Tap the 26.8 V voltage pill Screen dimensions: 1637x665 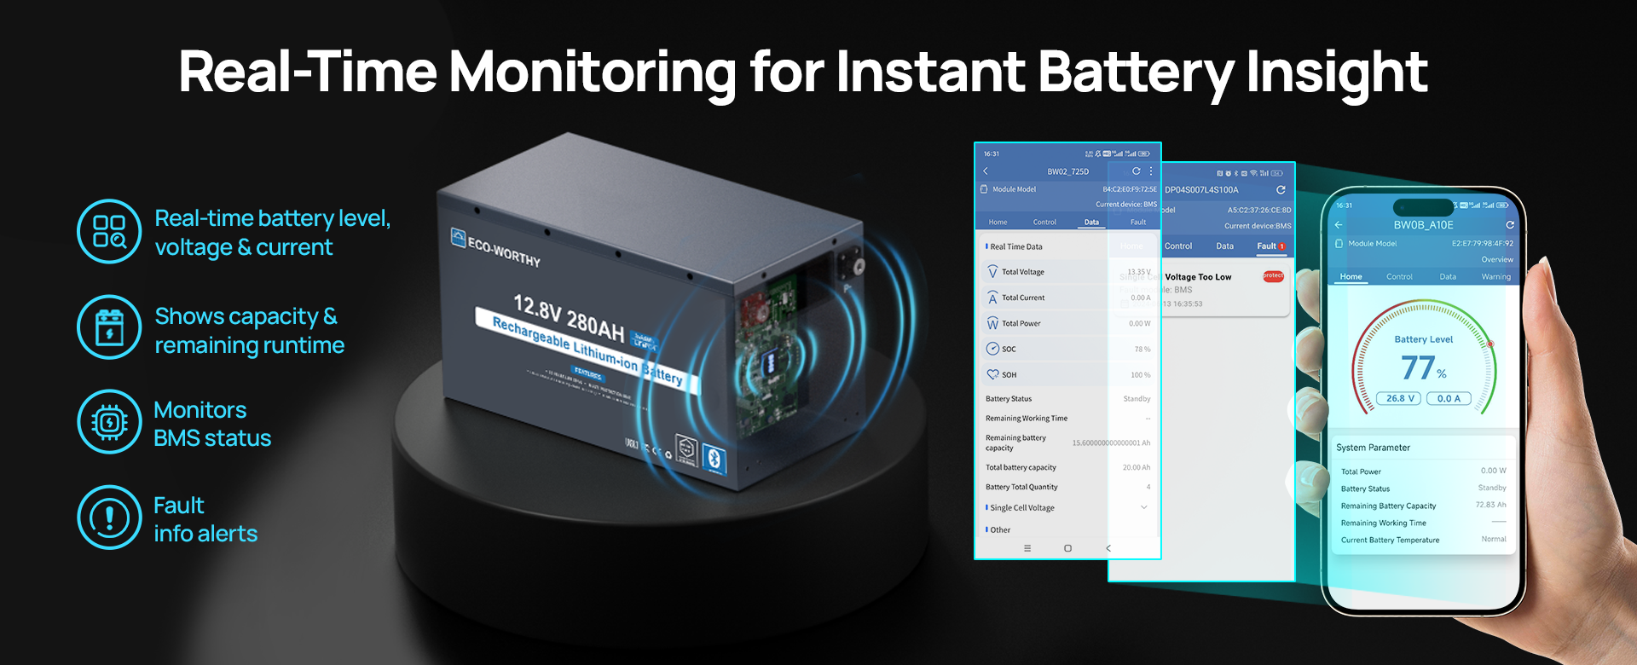pyautogui.click(x=1398, y=398)
